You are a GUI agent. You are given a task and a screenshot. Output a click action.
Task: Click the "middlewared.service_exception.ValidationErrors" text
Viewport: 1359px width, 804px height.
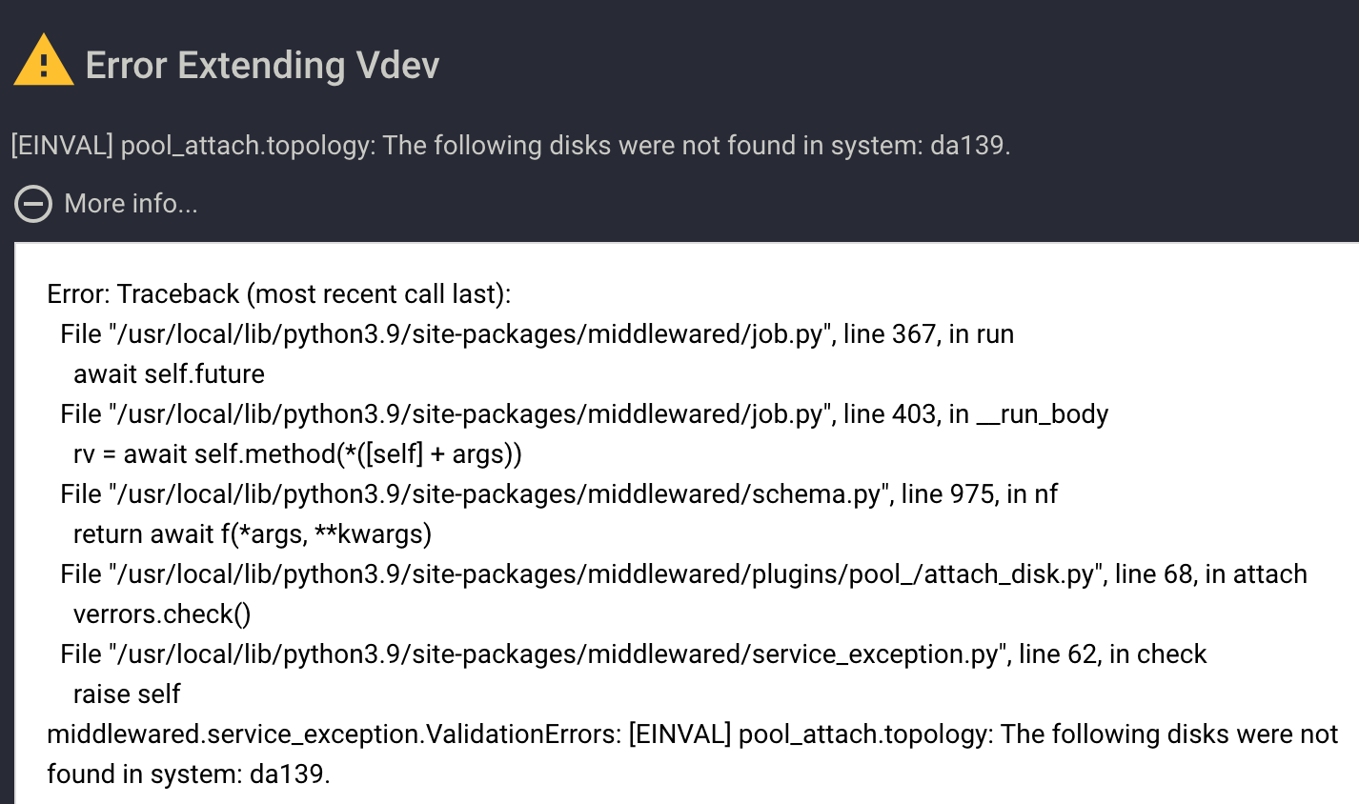tap(334, 734)
